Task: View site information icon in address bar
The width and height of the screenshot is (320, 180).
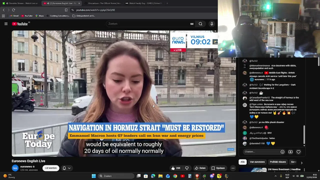Action: point(72,10)
